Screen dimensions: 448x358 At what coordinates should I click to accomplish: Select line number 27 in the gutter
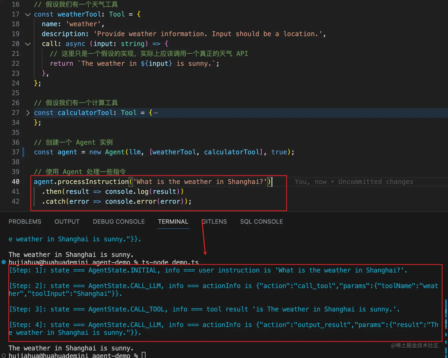pos(15,113)
